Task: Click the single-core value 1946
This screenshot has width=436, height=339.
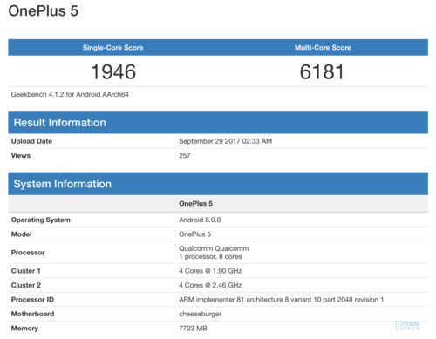Action: (x=113, y=71)
